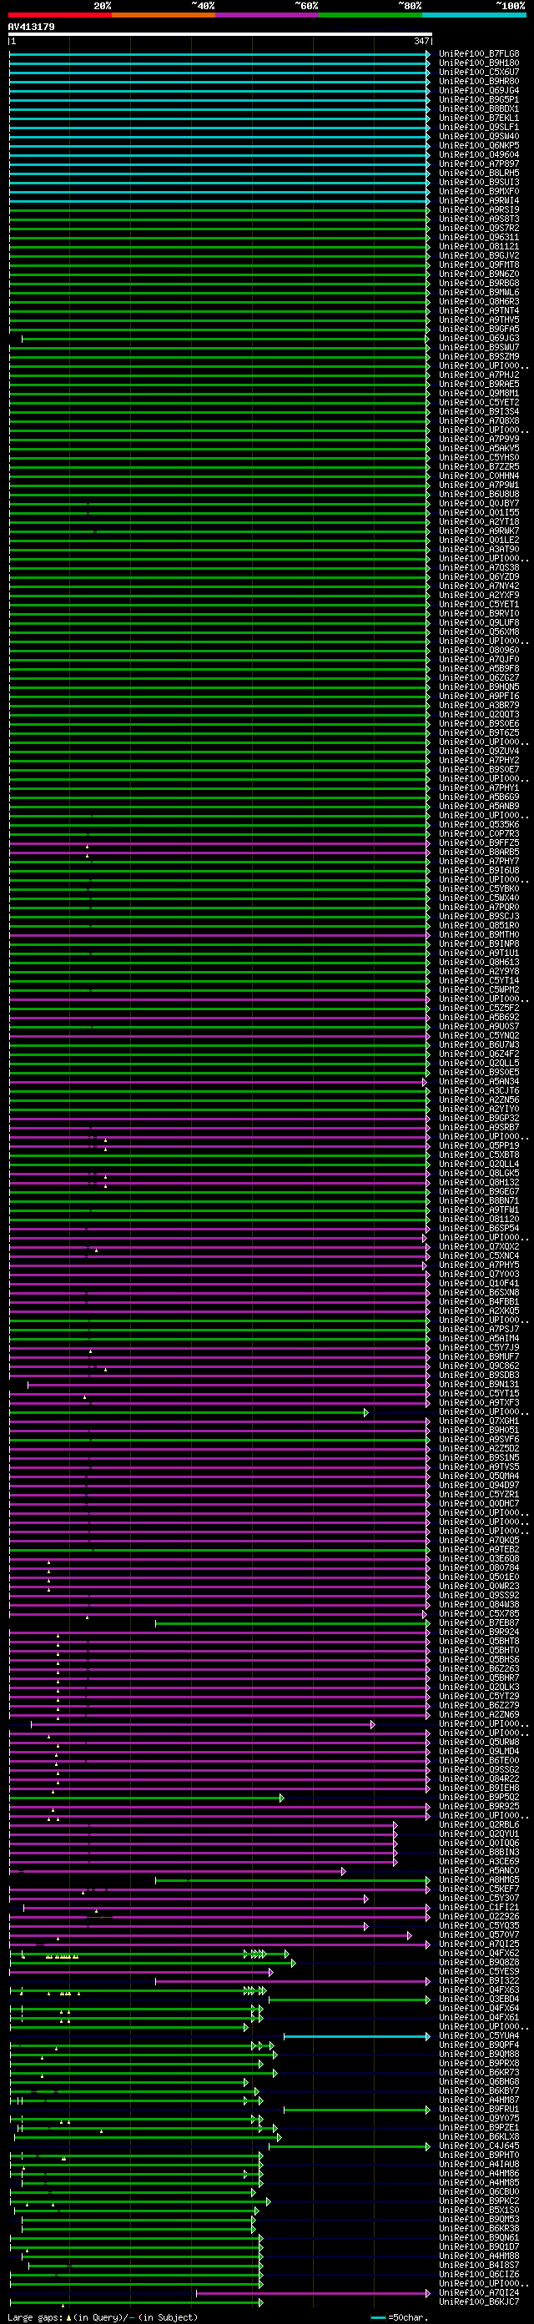The image size is (534, 2324).
Task: Click the green alignment bar for UniRef100_A9RSI9
Action: pyautogui.click(x=220, y=210)
